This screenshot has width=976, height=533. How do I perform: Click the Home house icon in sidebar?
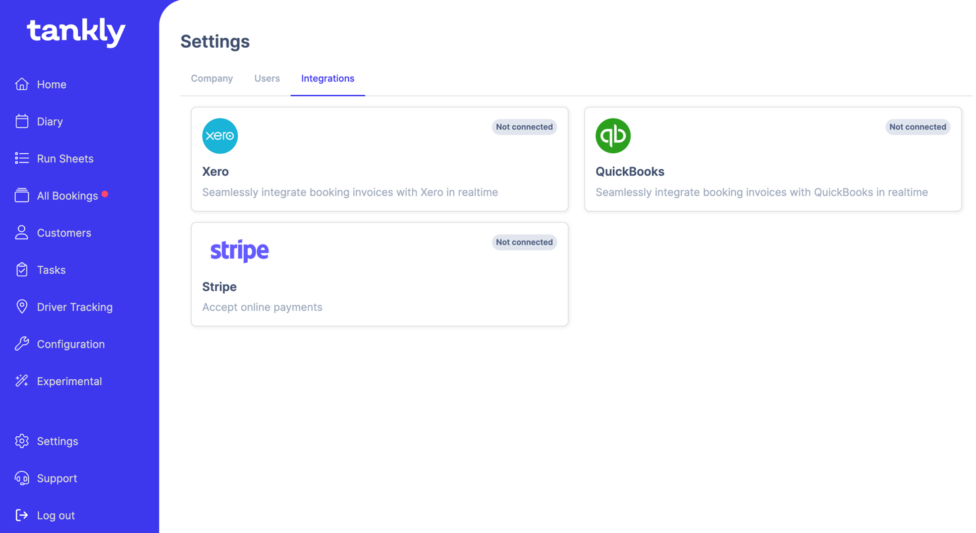pyautogui.click(x=22, y=84)
